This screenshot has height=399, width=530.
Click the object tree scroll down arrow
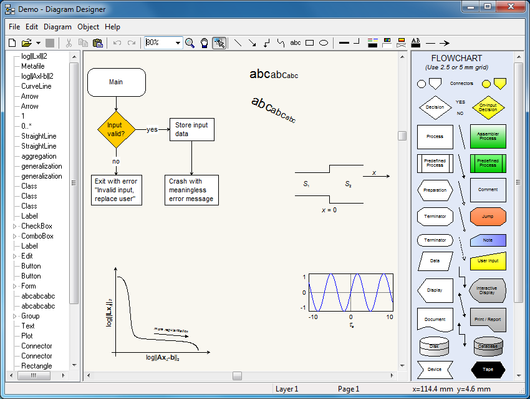pyautogui.click(x=74, y=365)
